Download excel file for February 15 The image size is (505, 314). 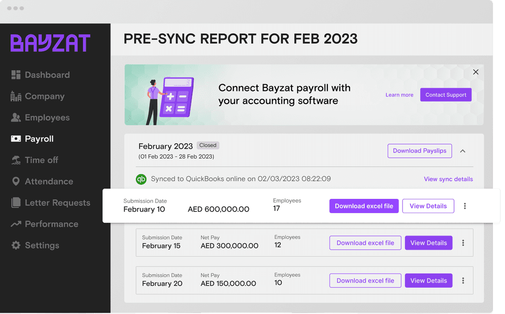365,243
